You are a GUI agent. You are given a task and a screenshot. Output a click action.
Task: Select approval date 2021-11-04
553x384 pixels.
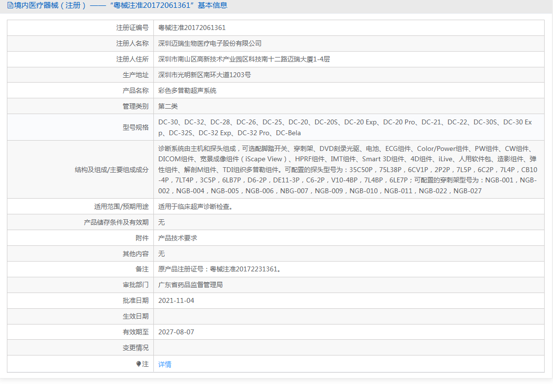tap(176, 300)
